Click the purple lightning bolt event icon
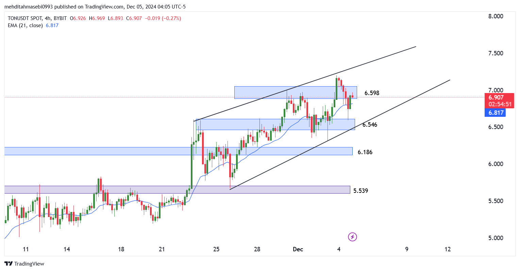 click(x=353, y=237)
